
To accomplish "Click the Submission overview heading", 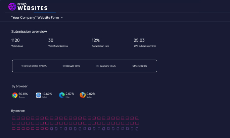I will point(29,31).
